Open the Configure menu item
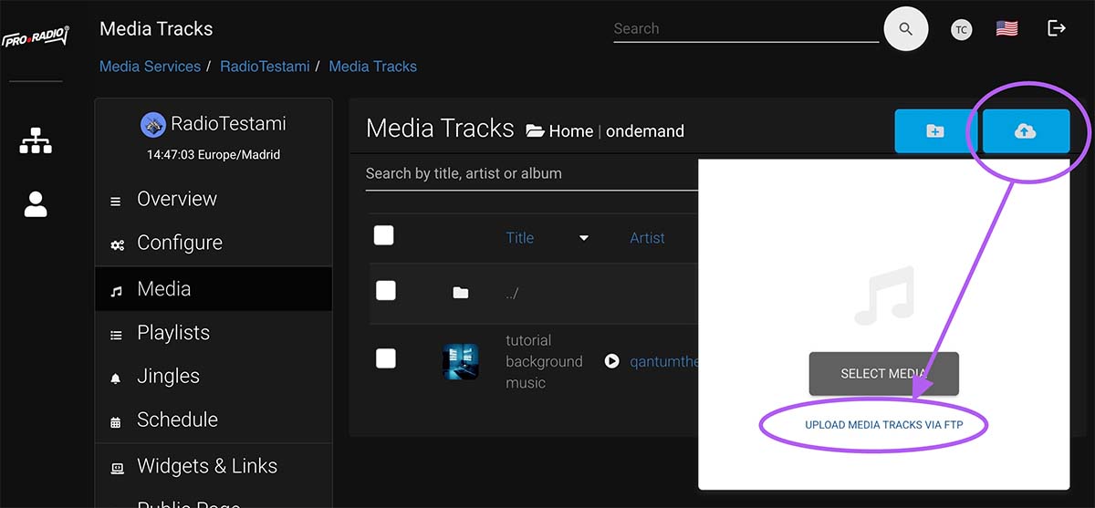The image size is (1095, 508). click(x=214, y=243)
